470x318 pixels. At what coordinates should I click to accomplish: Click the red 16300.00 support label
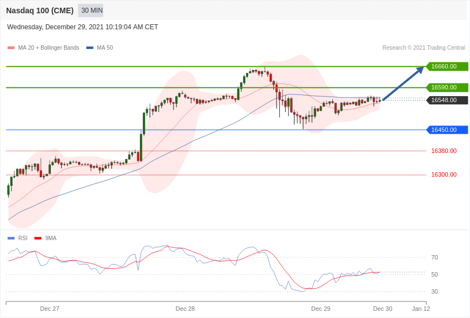click(x=444, y=174)
